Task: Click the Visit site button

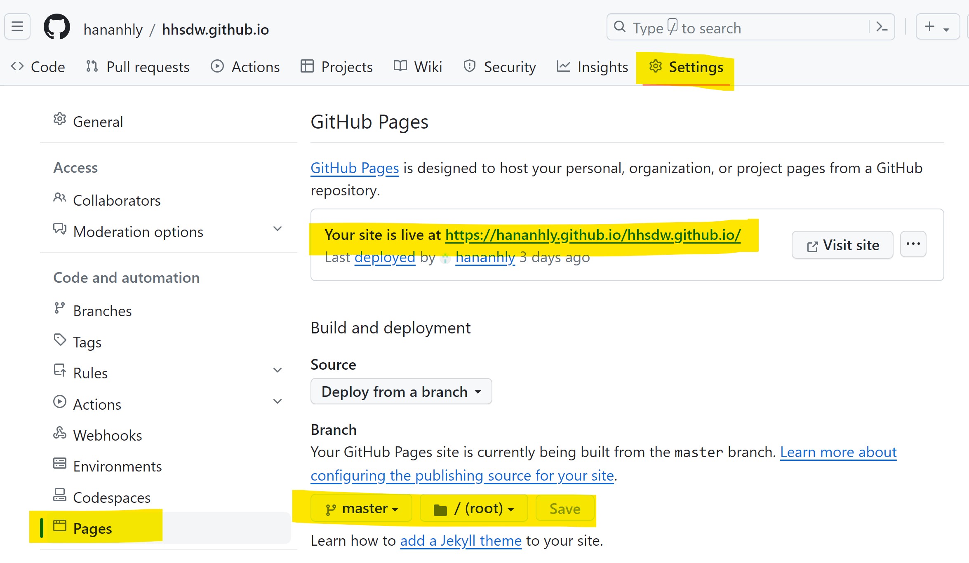Action: coord(842,245)
